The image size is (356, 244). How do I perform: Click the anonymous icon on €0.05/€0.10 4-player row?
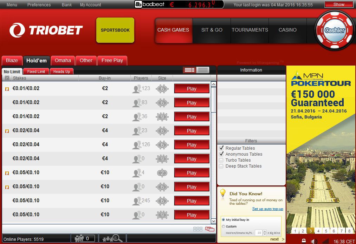tap(7, 173)
